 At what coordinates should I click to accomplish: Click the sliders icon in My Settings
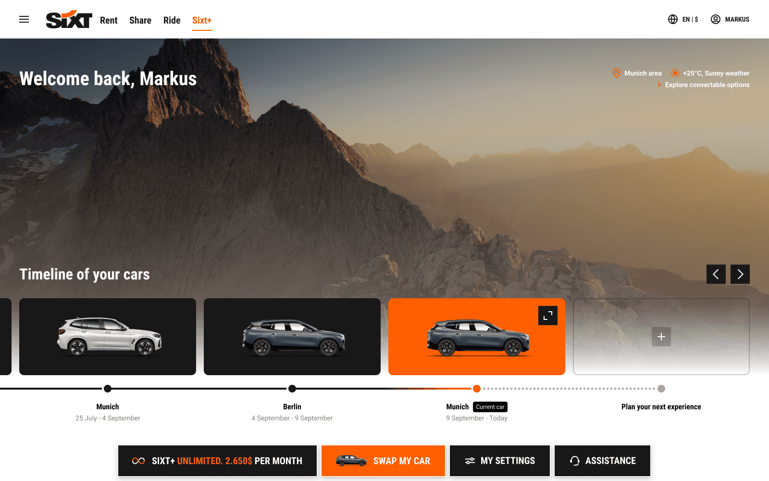click(470, 461)
